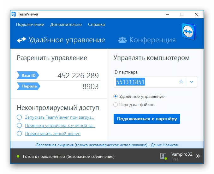Click the people icon beside Конференция

[x=122, y=40]
